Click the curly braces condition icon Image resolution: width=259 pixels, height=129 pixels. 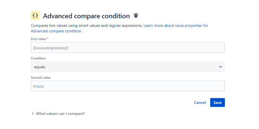[x=35, y=15]
